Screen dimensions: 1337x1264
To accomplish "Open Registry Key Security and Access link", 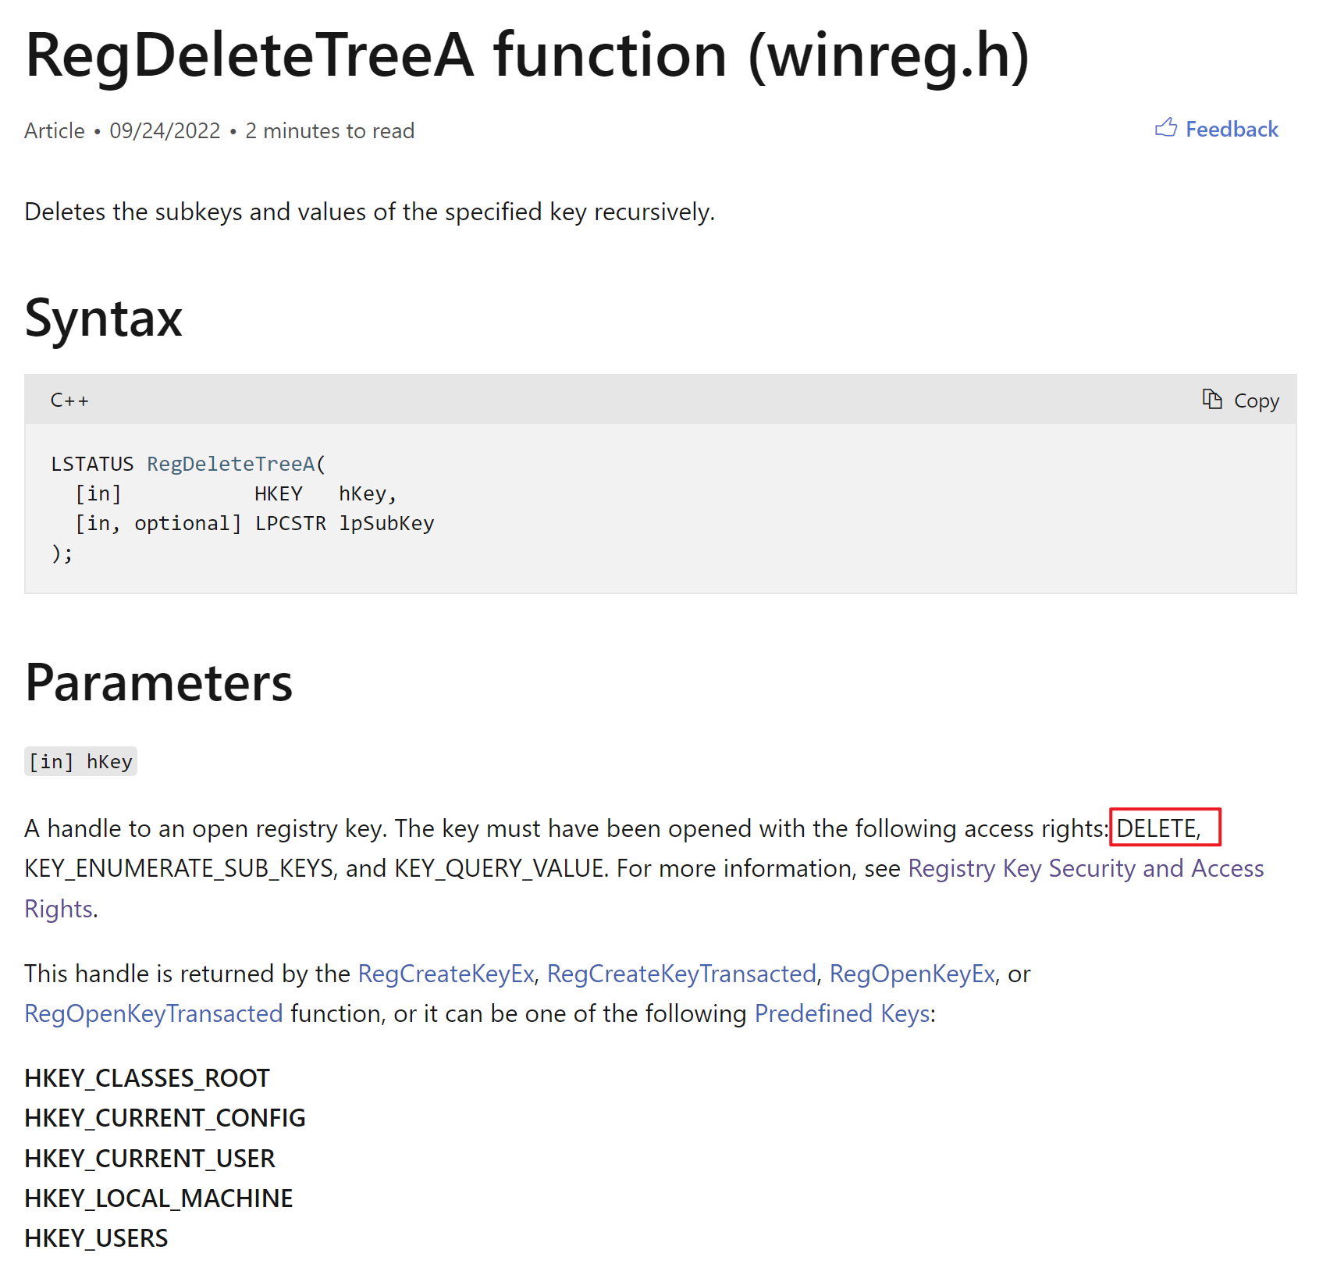I will [x=1085, y=868].
